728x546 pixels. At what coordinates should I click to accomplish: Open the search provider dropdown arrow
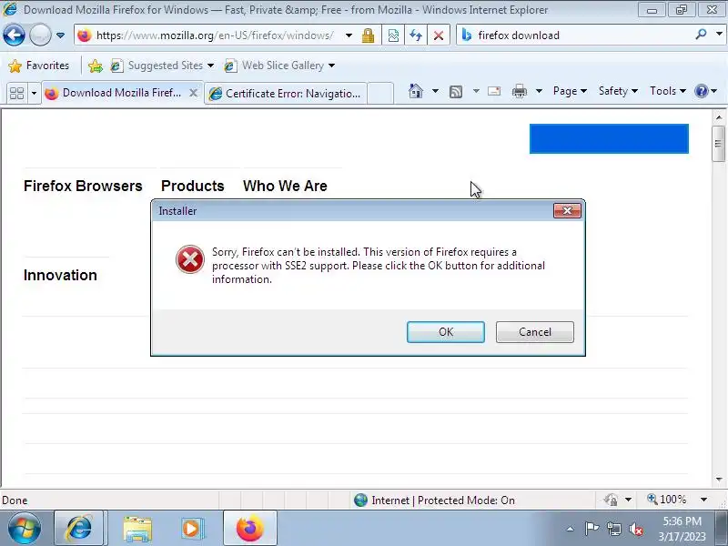719,35
